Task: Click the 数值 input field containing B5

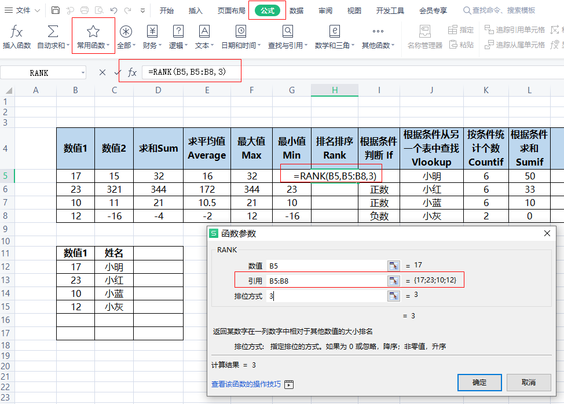Action: pos(327,266)
